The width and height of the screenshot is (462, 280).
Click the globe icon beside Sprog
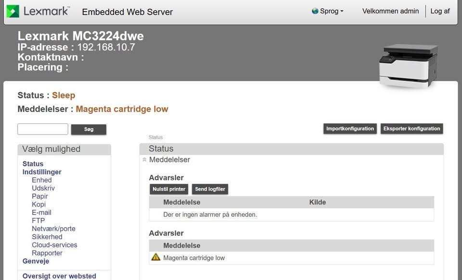[315, 11]
